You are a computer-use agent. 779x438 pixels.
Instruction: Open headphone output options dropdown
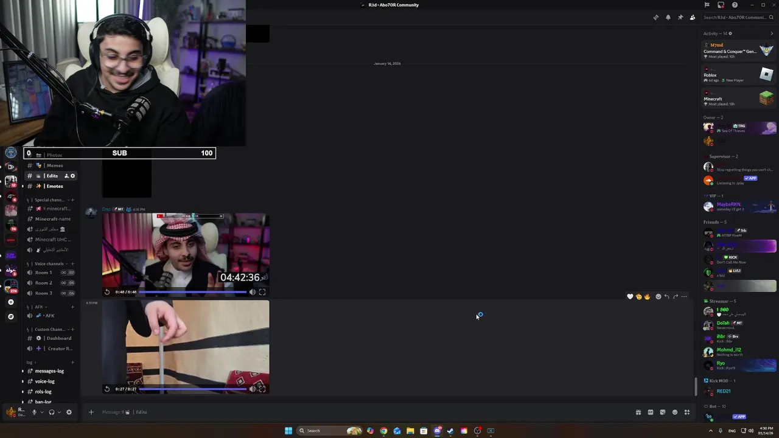59,412
